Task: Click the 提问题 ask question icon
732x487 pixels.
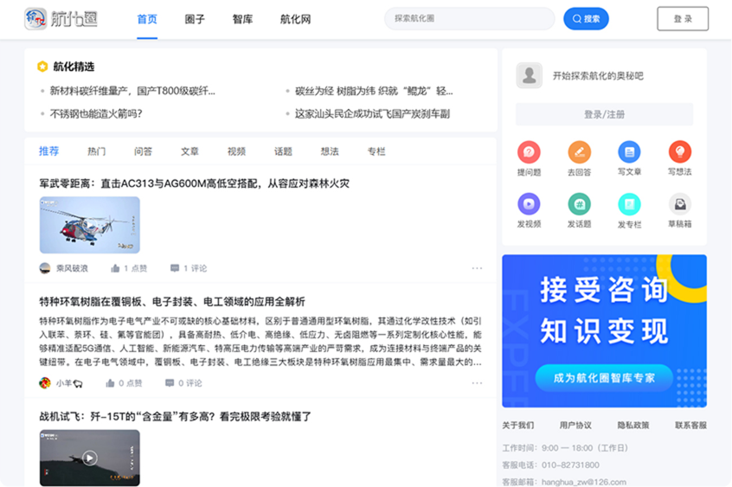Action: (529, 152)
